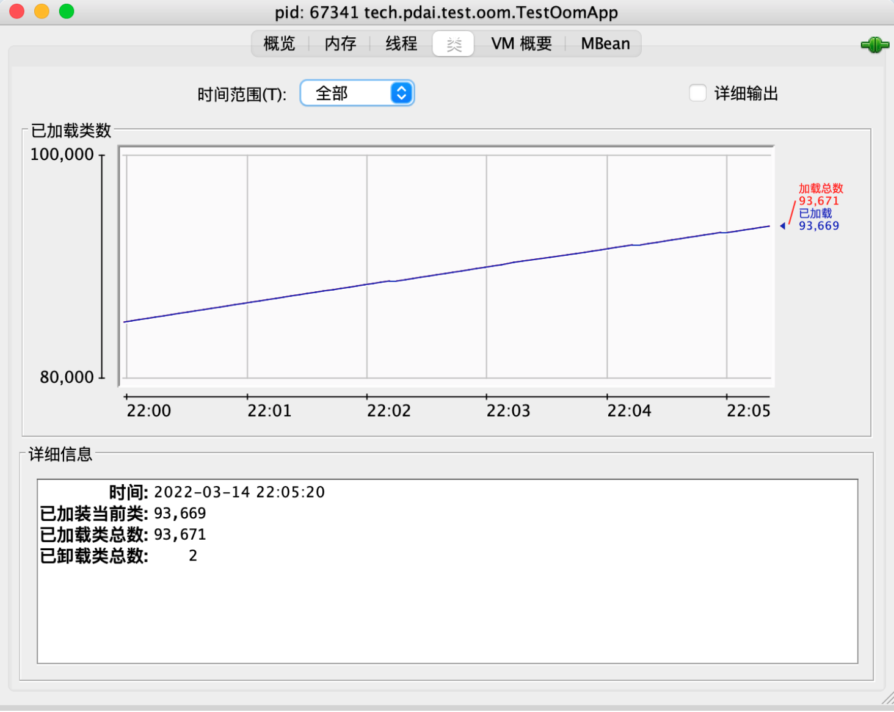Viewport: 894px width, 712px height.
Task: Enable the 详细输出 verbose output checkbox
Action: point(697,92)
